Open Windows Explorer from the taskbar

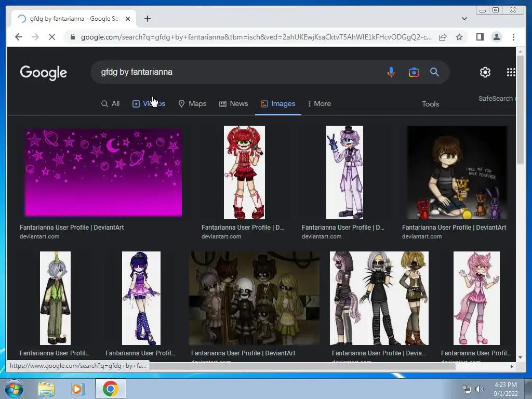tap(46, 389)
